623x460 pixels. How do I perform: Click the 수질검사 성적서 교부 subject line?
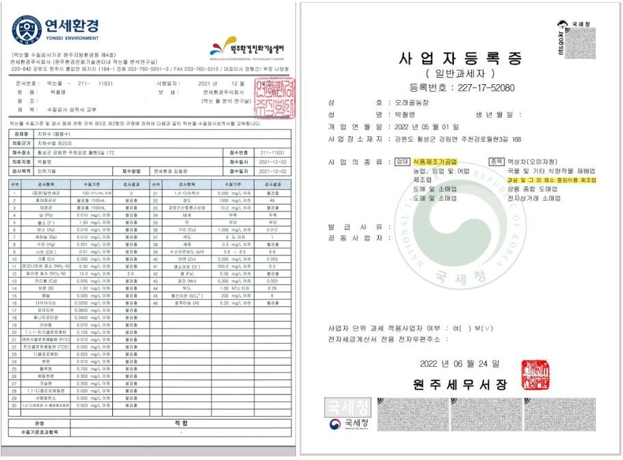point(72,110)
